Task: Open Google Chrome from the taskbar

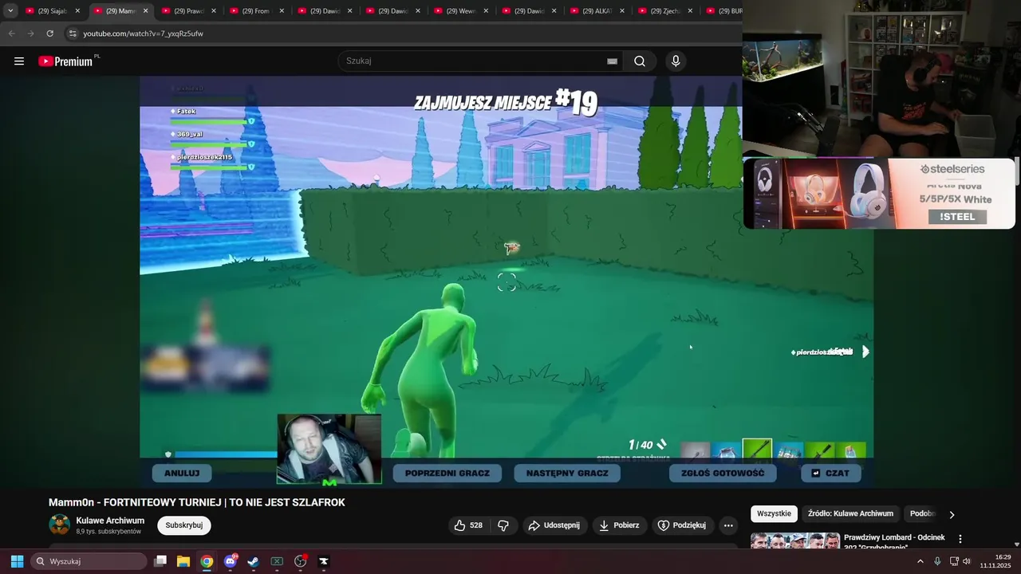Action: [x=207, y=561]
